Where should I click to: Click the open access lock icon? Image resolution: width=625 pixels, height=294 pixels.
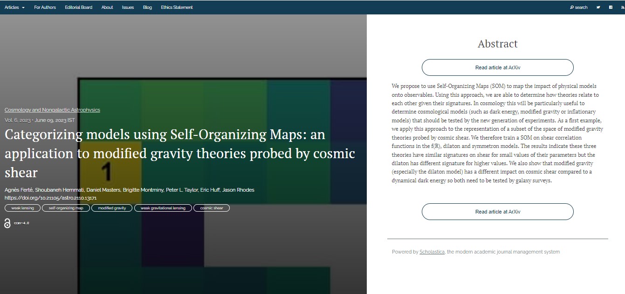click(7, 223)
